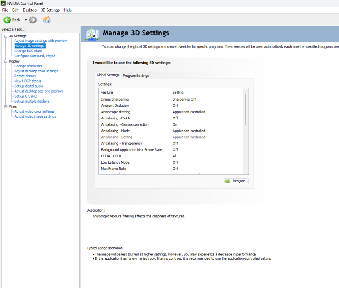
Task: Select the Anisotropic filtering setting row
Action: tap(116, 112)
